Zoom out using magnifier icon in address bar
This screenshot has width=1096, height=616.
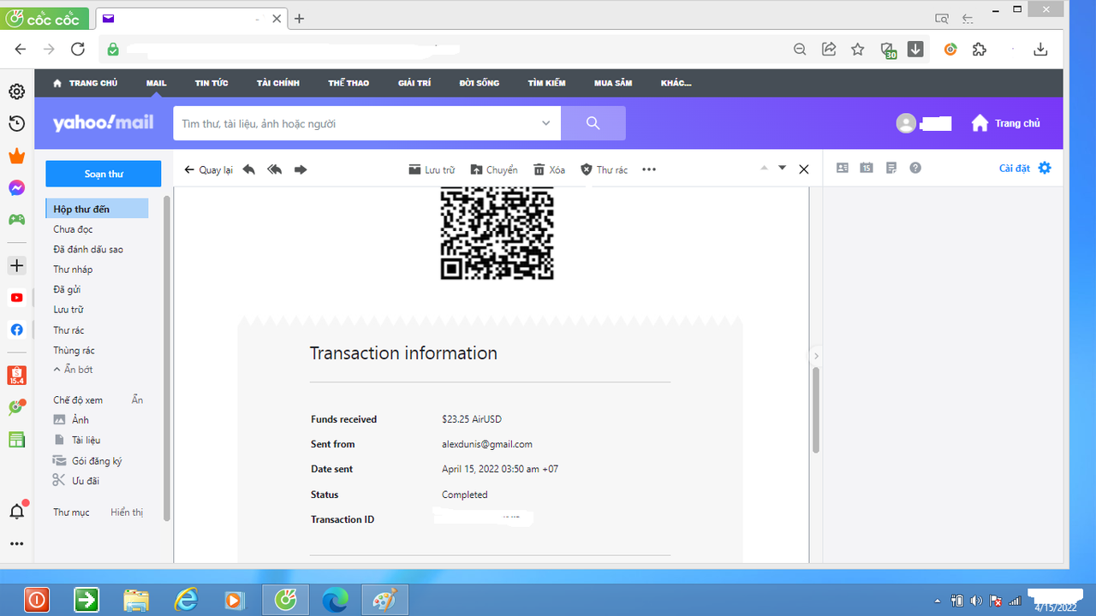click(800, 50)
